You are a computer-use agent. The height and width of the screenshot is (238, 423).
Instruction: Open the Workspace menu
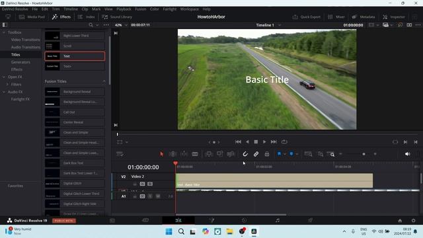(x=190, y=9)
